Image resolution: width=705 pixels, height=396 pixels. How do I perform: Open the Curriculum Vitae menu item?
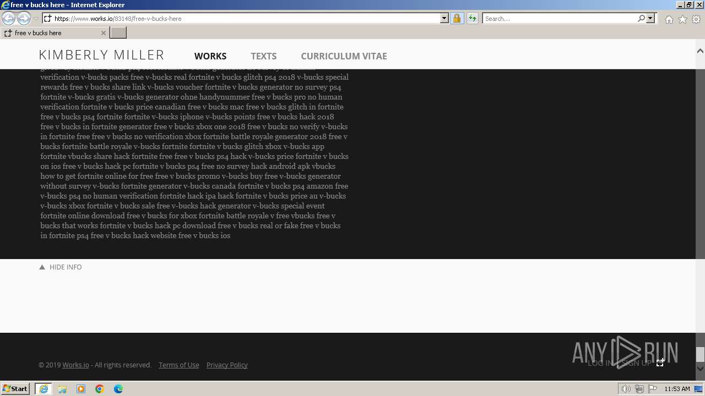344,56
